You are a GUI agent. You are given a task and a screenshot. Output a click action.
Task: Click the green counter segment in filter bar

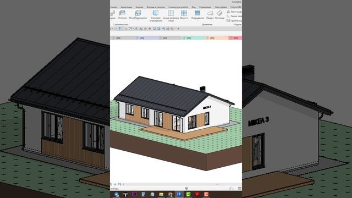pyautogui.click(x=193, y=38)
